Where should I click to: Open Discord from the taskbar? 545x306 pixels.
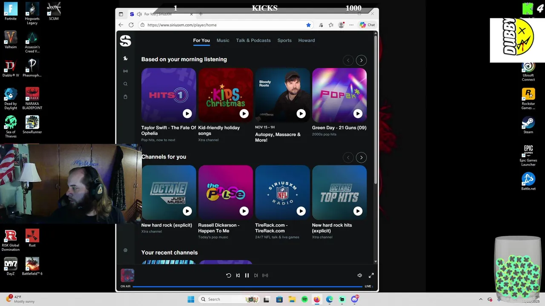pos(355,299)
